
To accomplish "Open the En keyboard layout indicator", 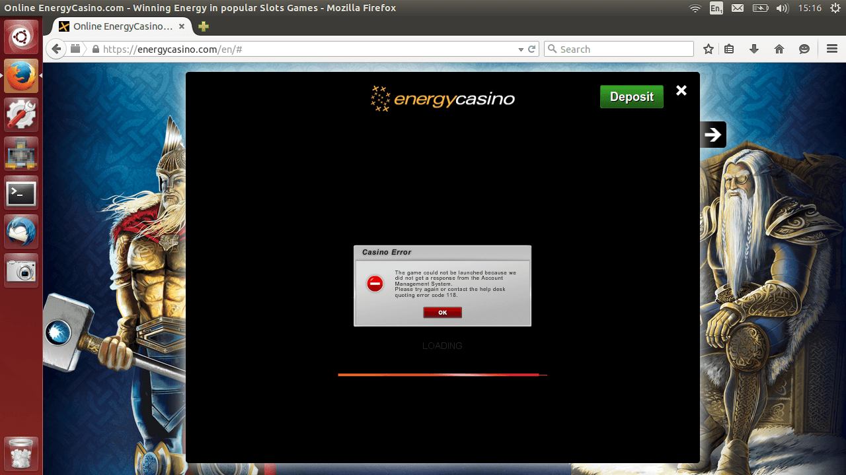I will [716, 8].
